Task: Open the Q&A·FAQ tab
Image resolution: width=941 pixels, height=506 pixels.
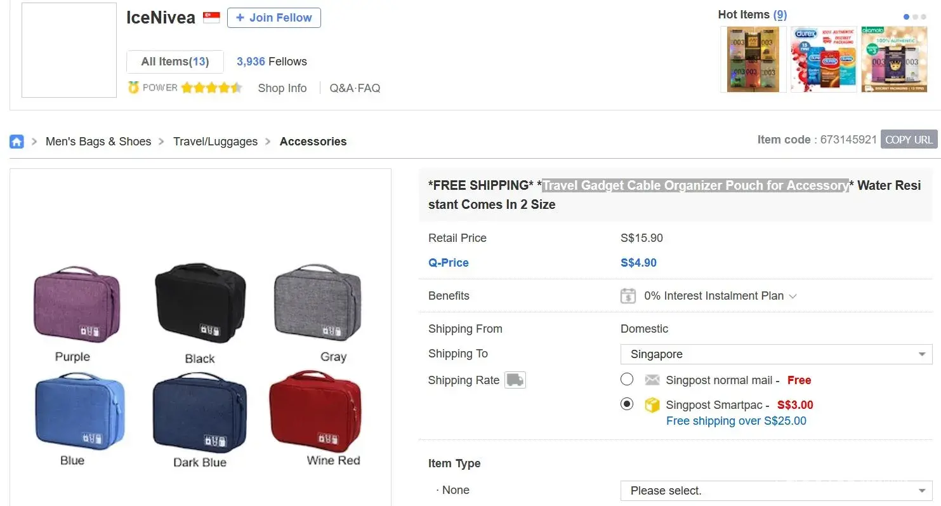Action: coord(355,88)
